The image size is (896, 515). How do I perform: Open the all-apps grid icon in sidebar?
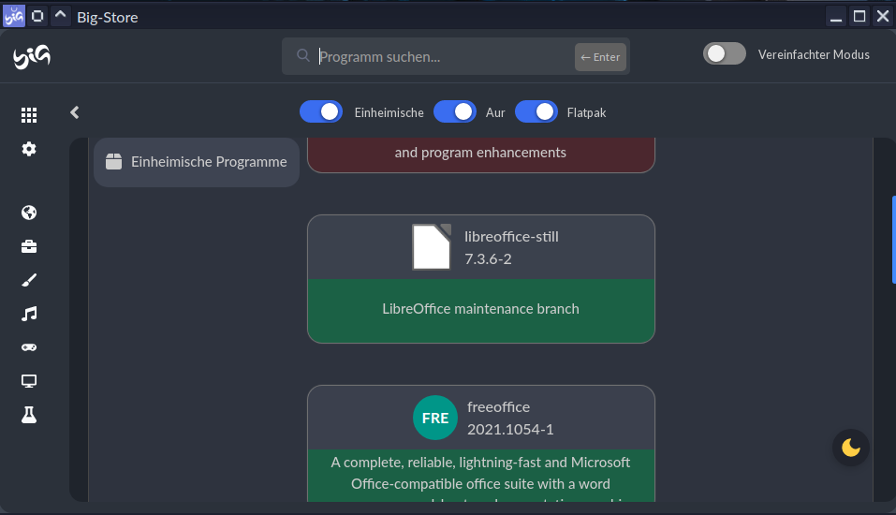(x=29, y=115)
